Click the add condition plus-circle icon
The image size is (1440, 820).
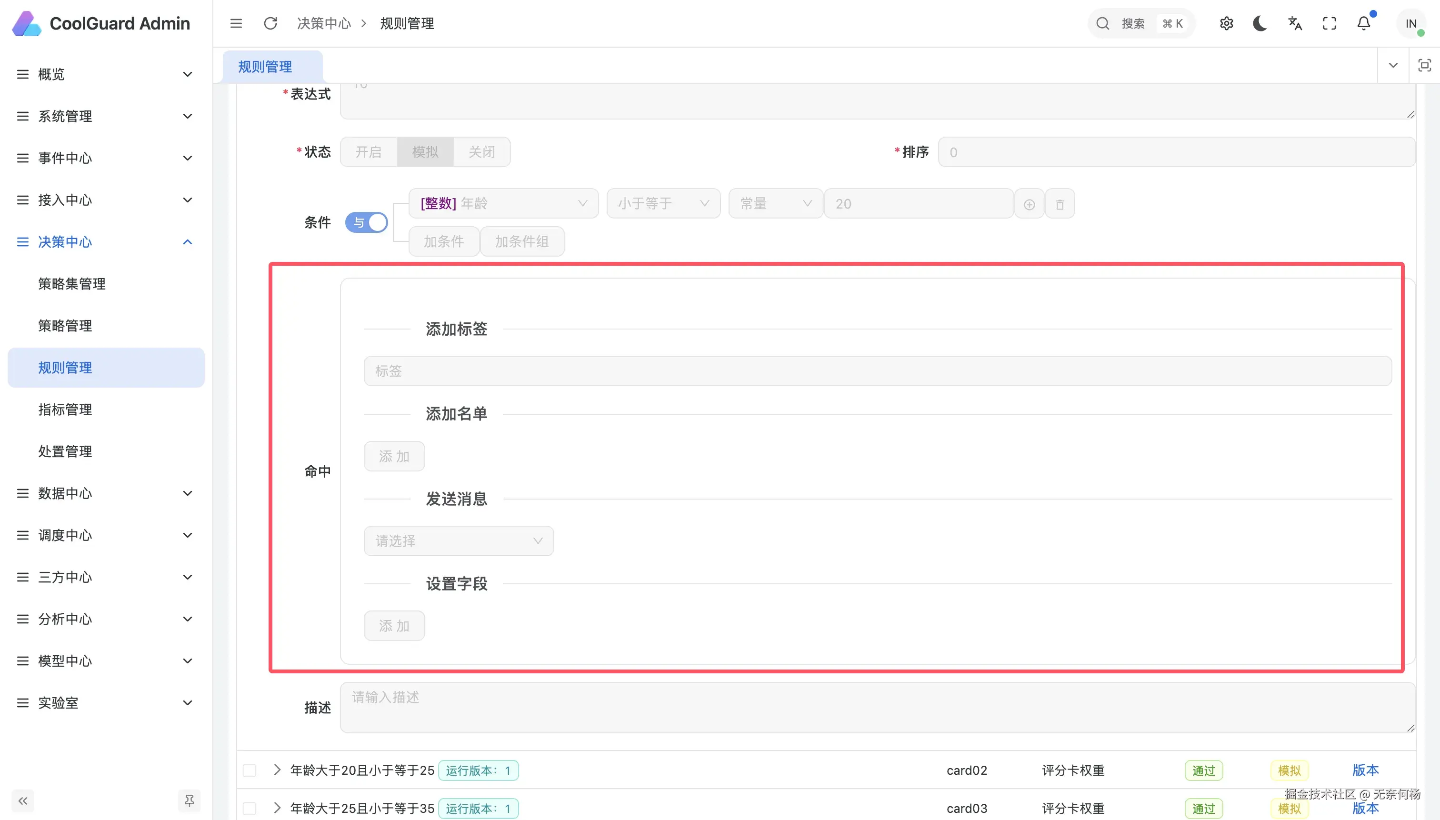1029,204
